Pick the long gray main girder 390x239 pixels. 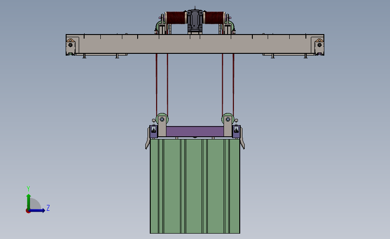coord(195,44)
